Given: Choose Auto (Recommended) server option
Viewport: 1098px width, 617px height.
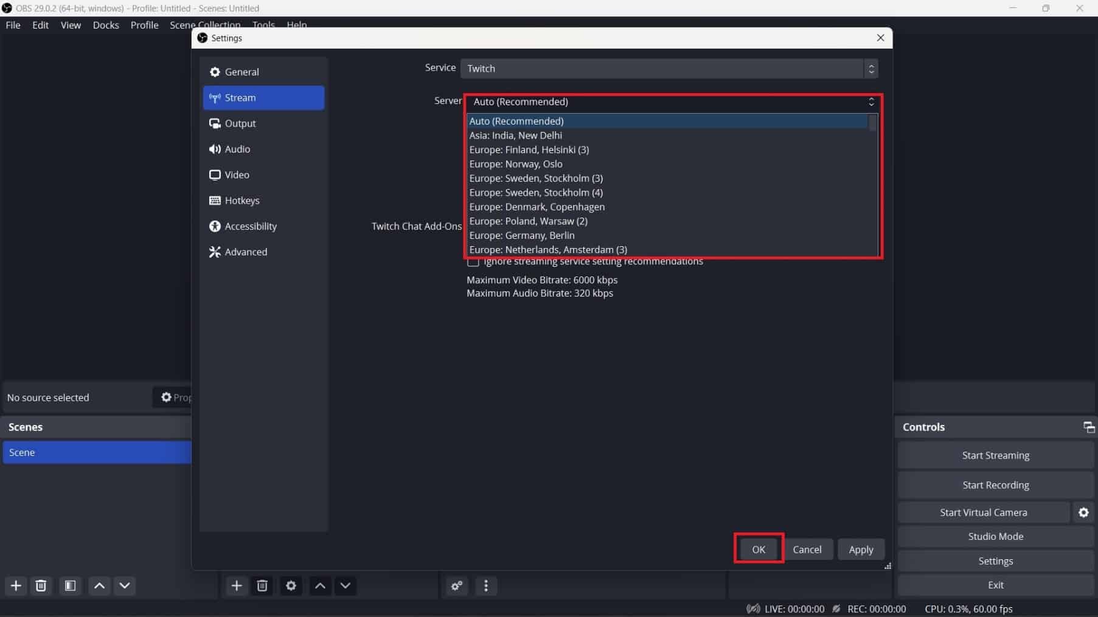Looking at the screenshot, I should point(667,121).
